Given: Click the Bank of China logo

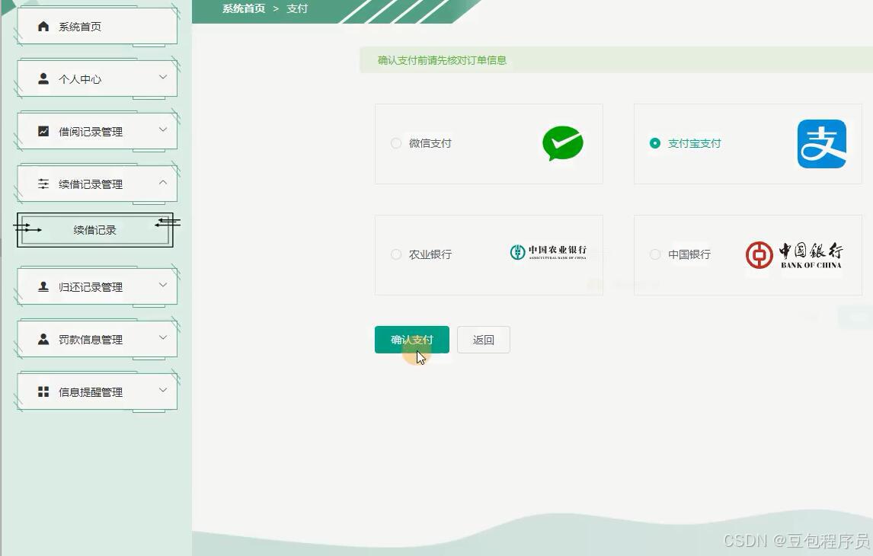Looking at the screenshot, I should (x=795, y=254).
